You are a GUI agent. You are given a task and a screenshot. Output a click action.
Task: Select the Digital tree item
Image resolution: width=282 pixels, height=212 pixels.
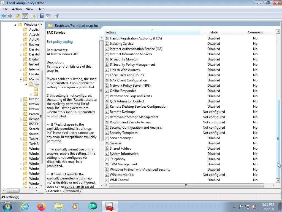pyautogui.click(x=34, y=59)
